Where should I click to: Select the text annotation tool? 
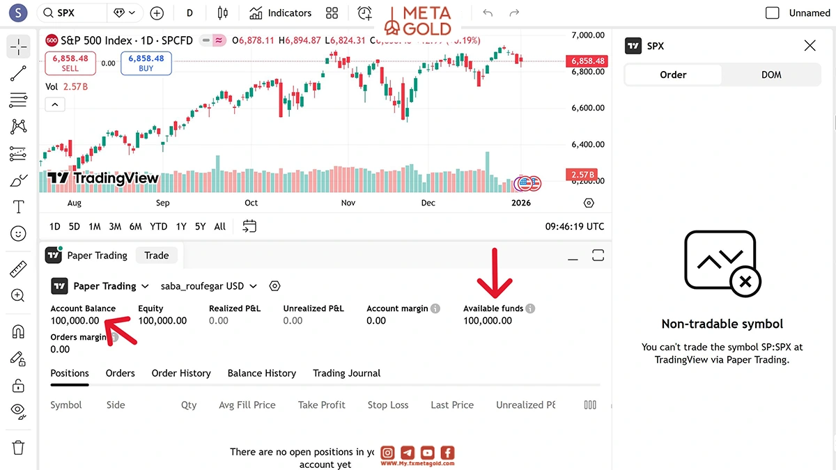tap(18, 207)
